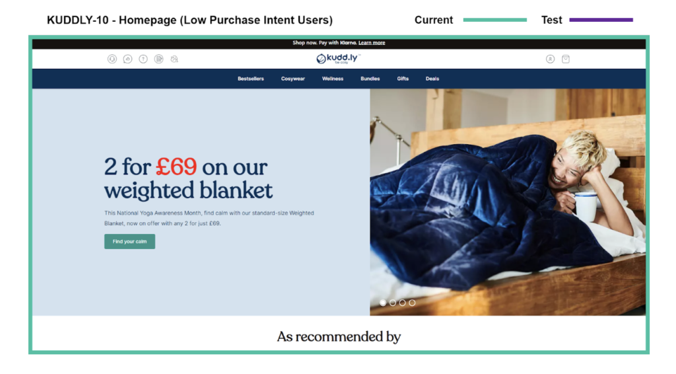Viewport: 676px width, 374px height.
Task: Click the document/blog icon in header
Action: pyautogui.click(x=158, y=59)
